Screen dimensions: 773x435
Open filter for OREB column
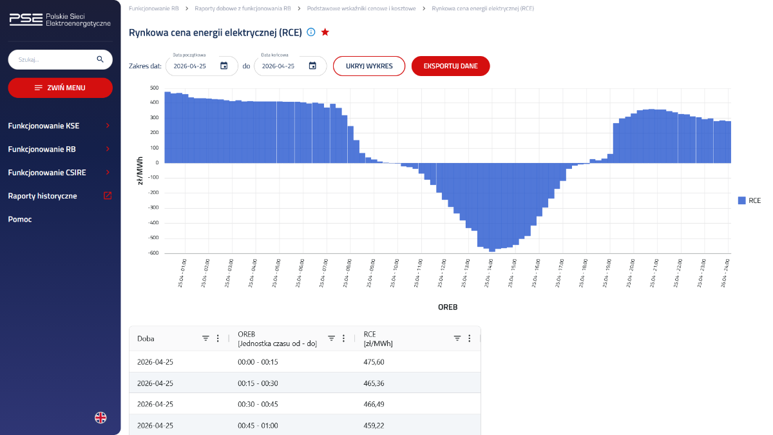(331, 338)
